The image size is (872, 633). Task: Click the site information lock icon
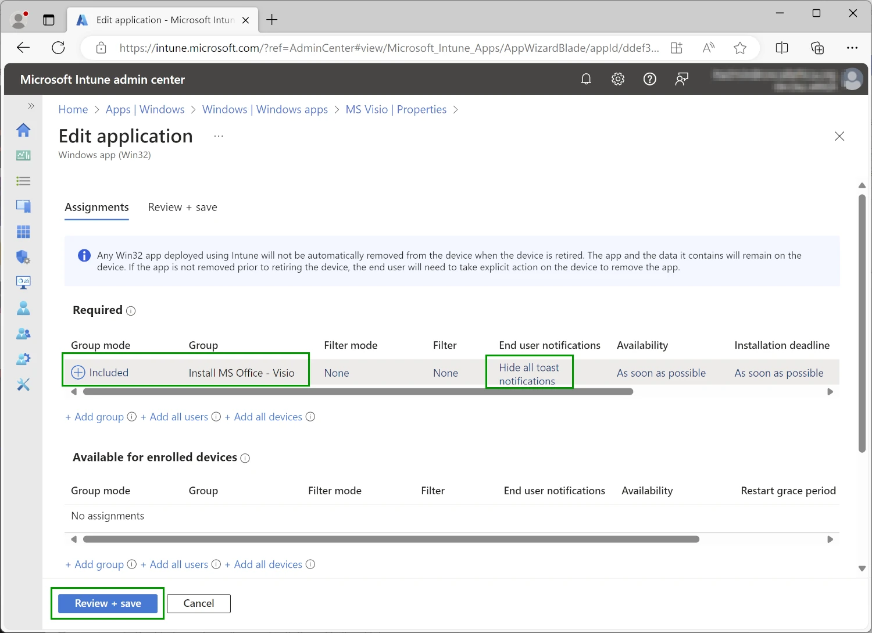101,48
